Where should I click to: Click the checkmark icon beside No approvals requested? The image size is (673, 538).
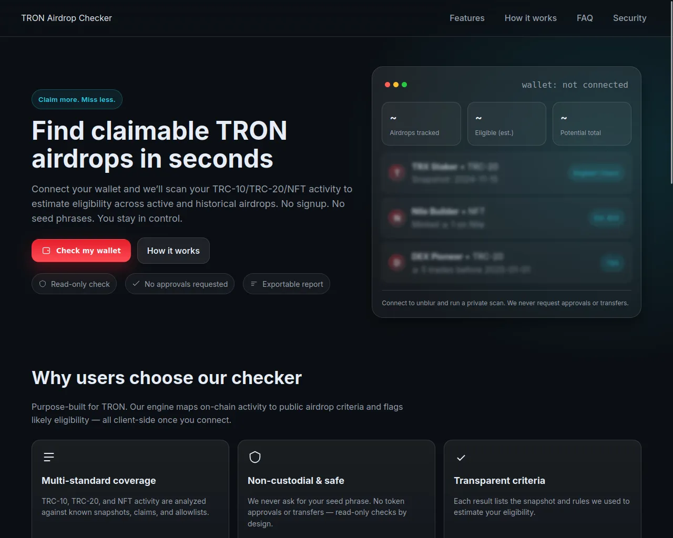(136, 284)
